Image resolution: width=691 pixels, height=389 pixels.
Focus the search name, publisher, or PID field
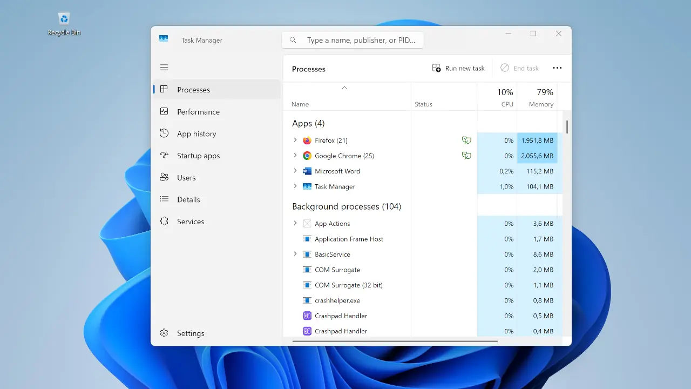click(x=353, y=40)
